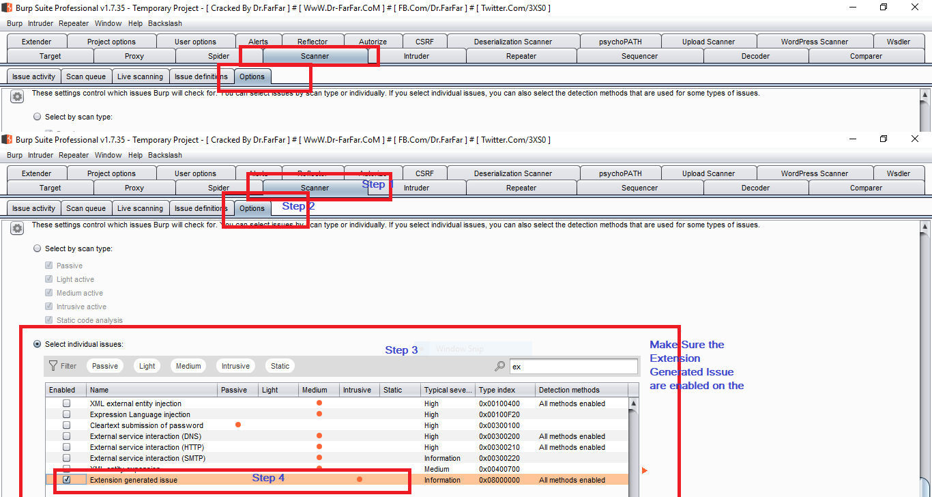932x497 pixels.
Task: Select the 'XML external entity injection' row name
Action: 136,403
